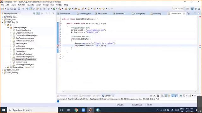Select HelloJava.java in Package Explorer
Viewport: 202px width, 113px height.
pos(21,43)
